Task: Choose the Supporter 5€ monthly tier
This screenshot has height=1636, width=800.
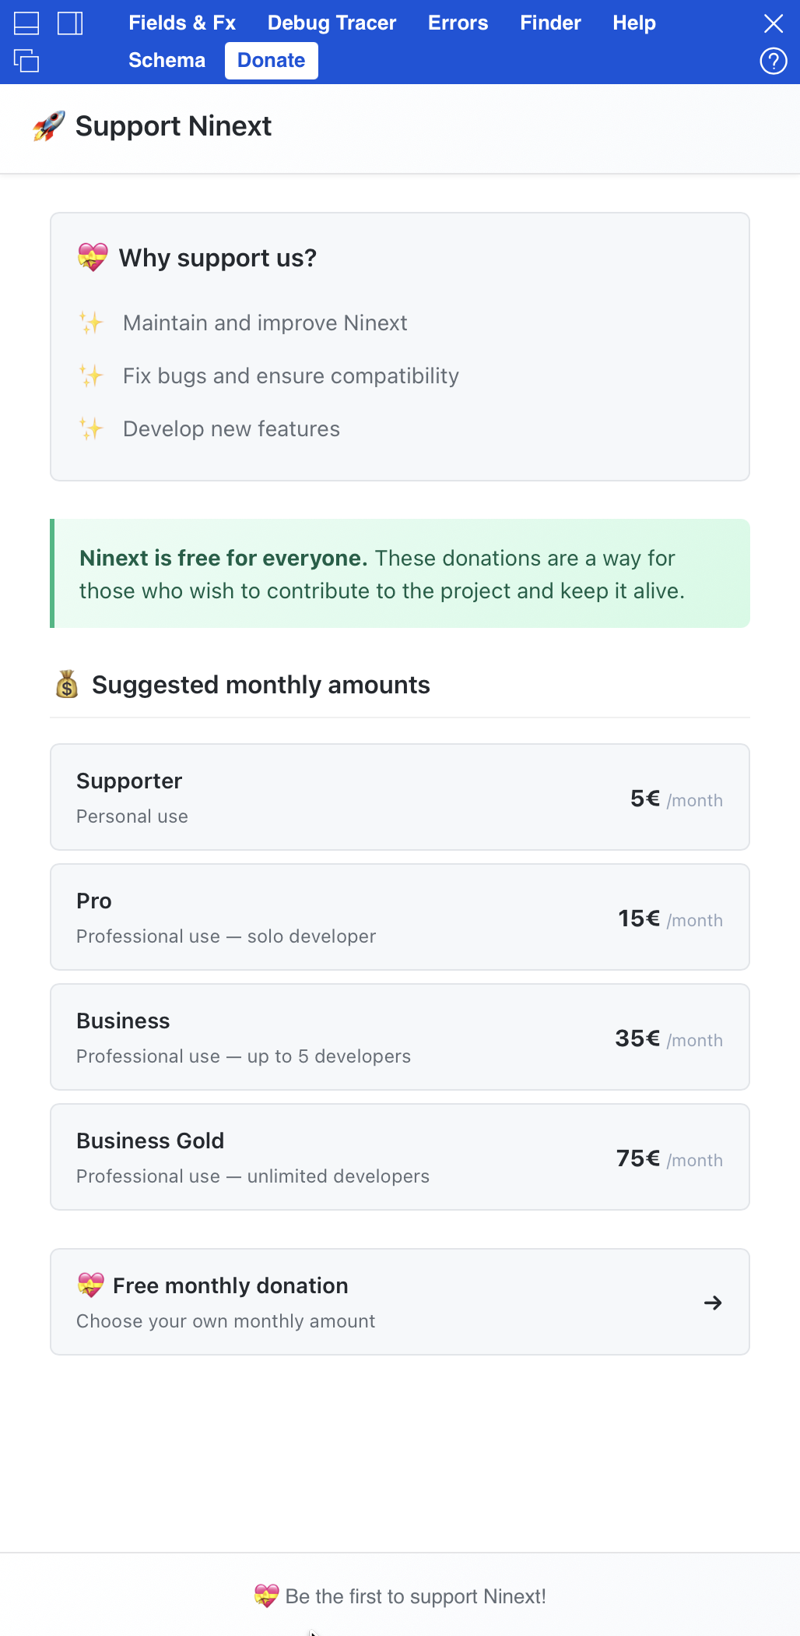Action: tap(399, 797)
